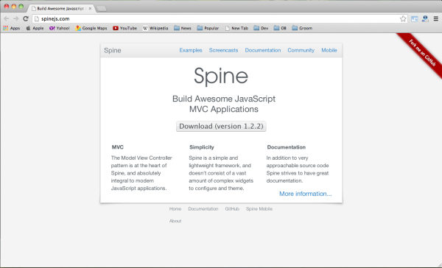Click the spinejs.com address bar
This screenshot has height=268, width=442.
tap(220, 19)
